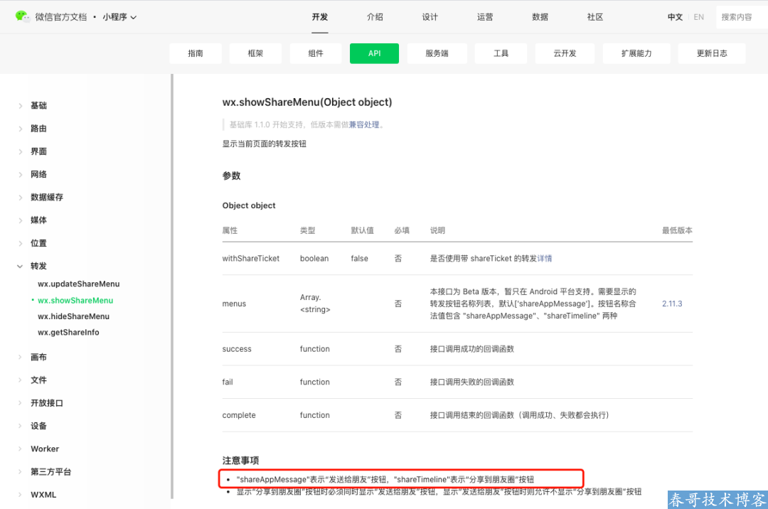Open the 框架 sub-tab
Viewport: 768px width, 509px height.
pyautogui.click(x=255, y=53)
